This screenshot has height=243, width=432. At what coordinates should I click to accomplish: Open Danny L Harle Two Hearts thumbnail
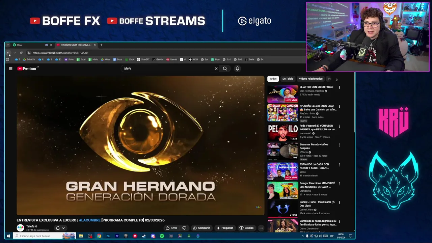(283, 209)
